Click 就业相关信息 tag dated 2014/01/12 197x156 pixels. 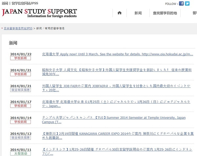click(x=20, y=137)
